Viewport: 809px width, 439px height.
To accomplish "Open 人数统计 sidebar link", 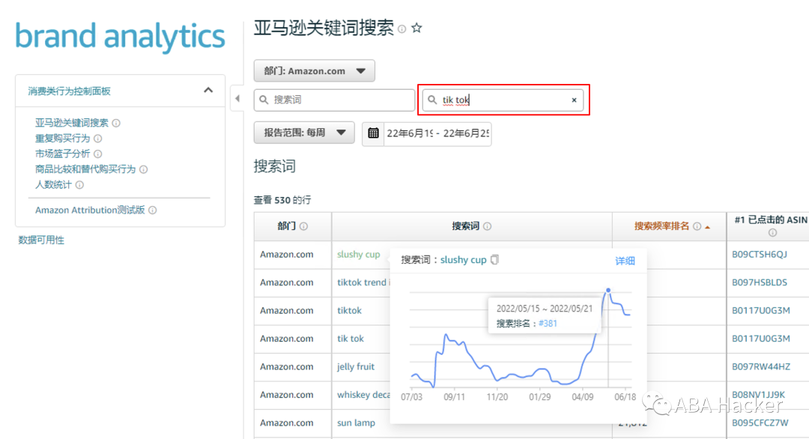I will pyautogui.click(x=53, y=185).
